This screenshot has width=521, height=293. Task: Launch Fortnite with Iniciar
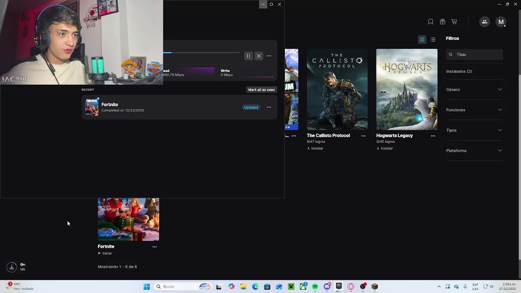coord(105,253)
